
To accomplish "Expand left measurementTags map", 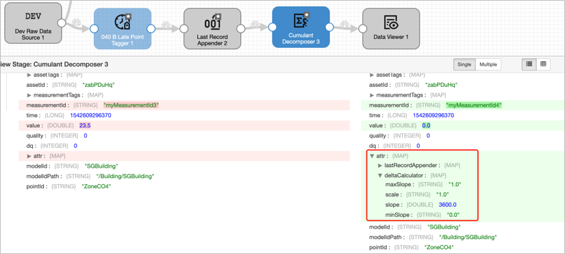I will pyautogui.click(x=29, y=95).
